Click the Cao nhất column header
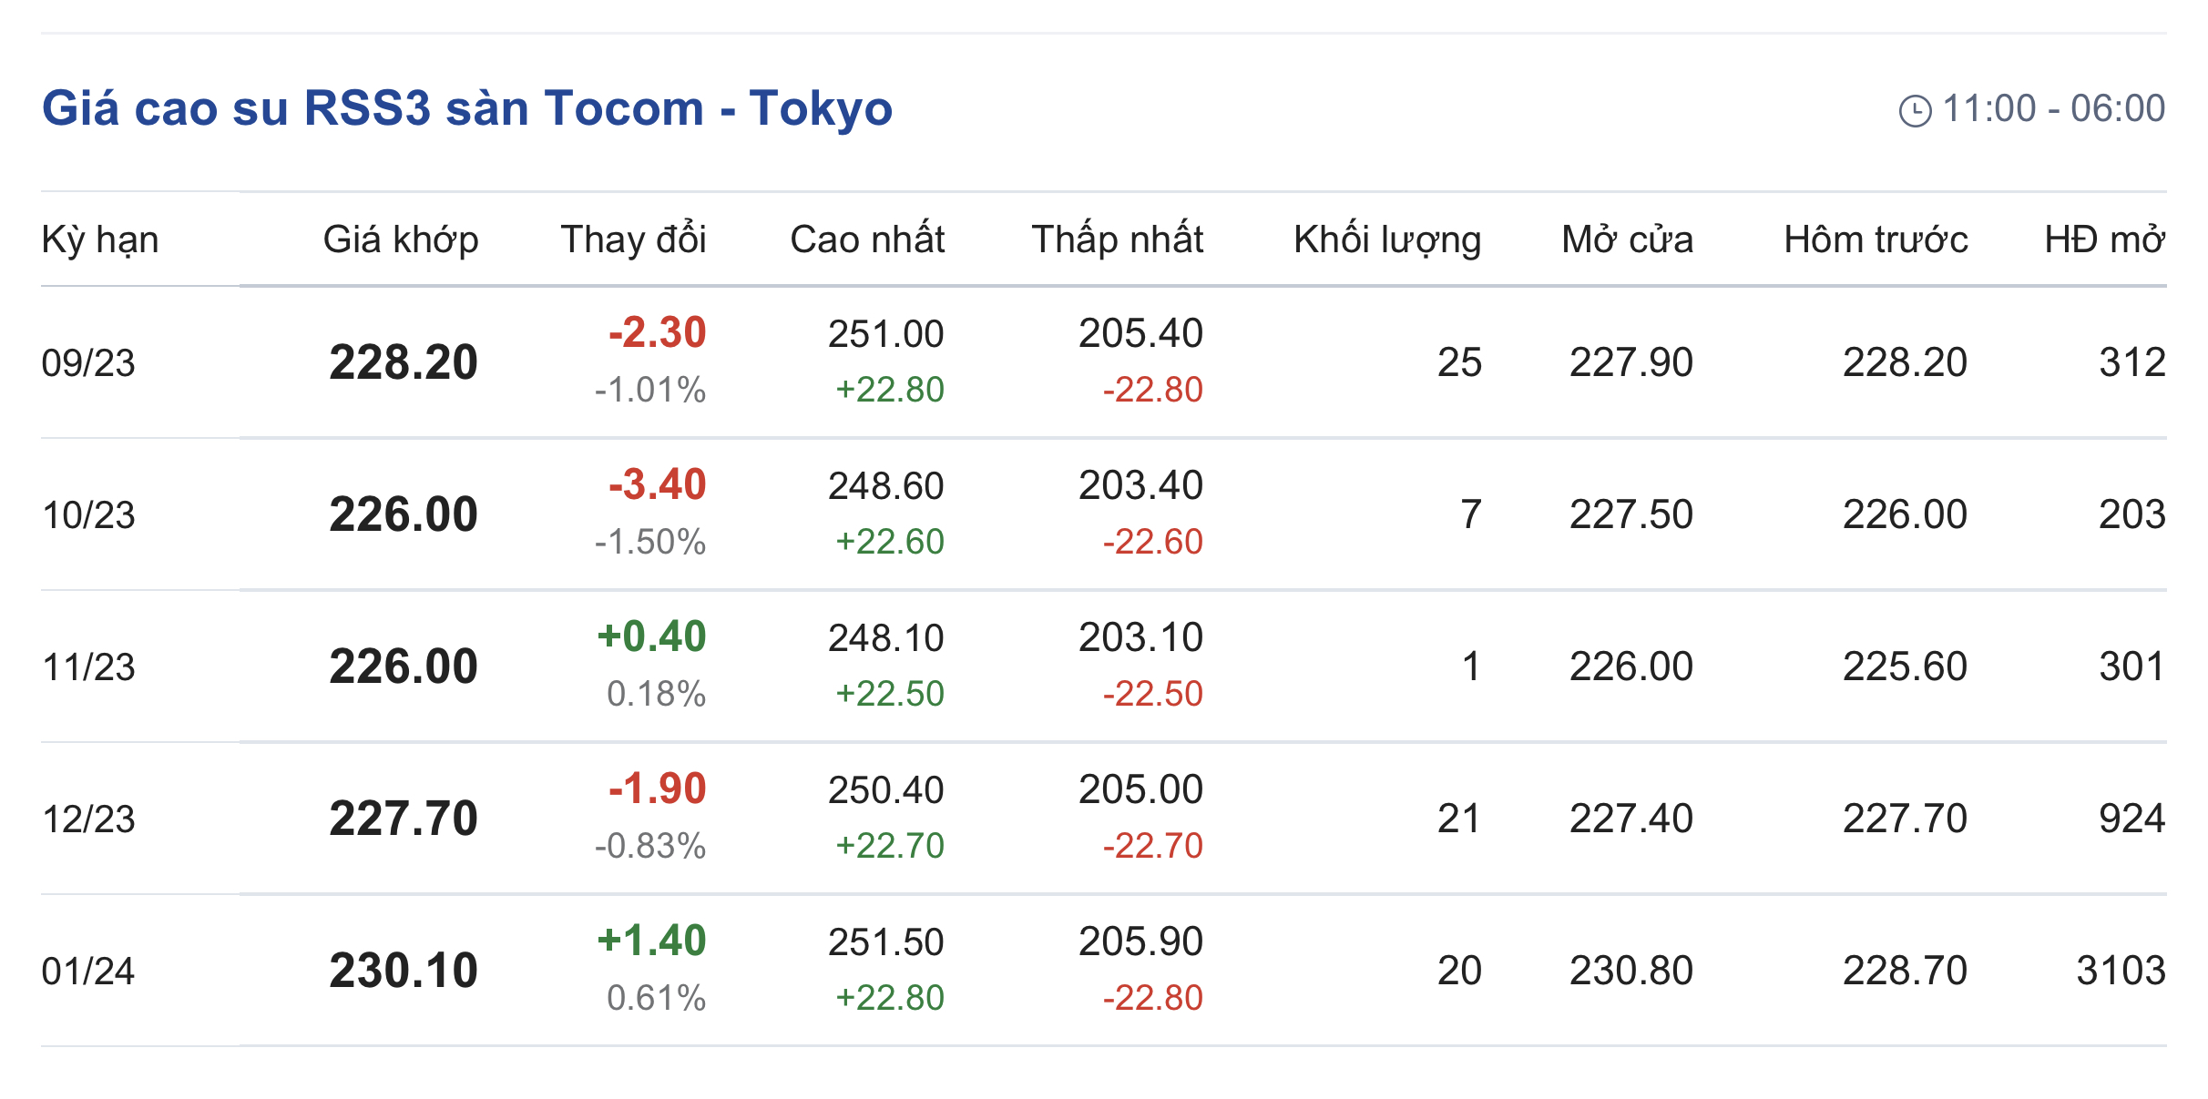 [x=866, y=239]
